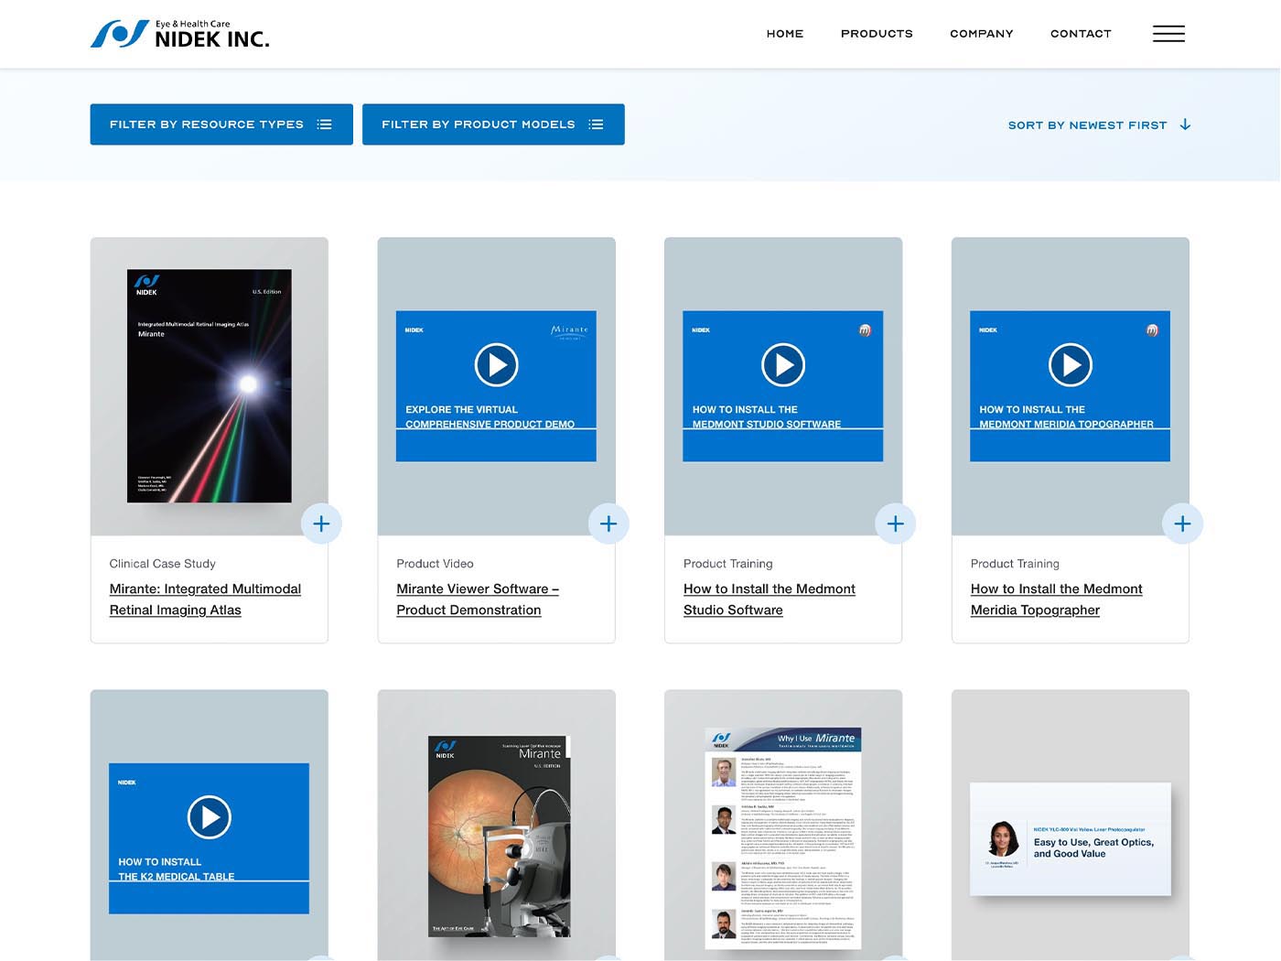
Task: Open the Contact menu item
Action: pos(1081,34)
